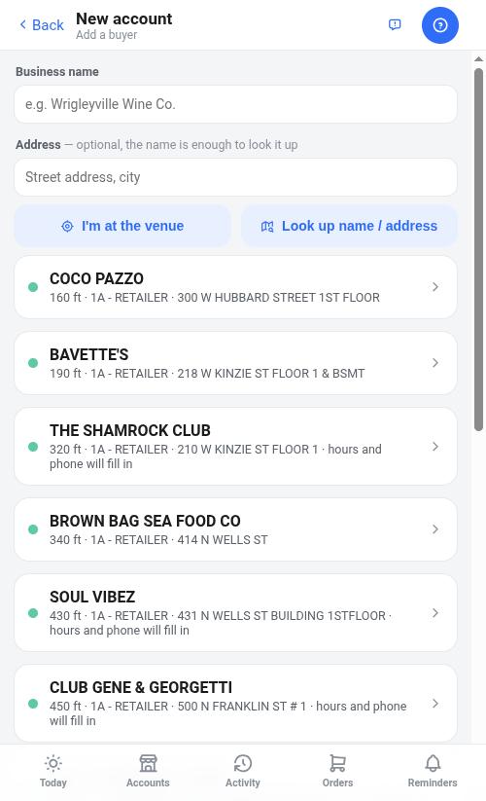Open the Accounts storefront icon tab
The image size is (486, 801).
(x=148, y=772)
